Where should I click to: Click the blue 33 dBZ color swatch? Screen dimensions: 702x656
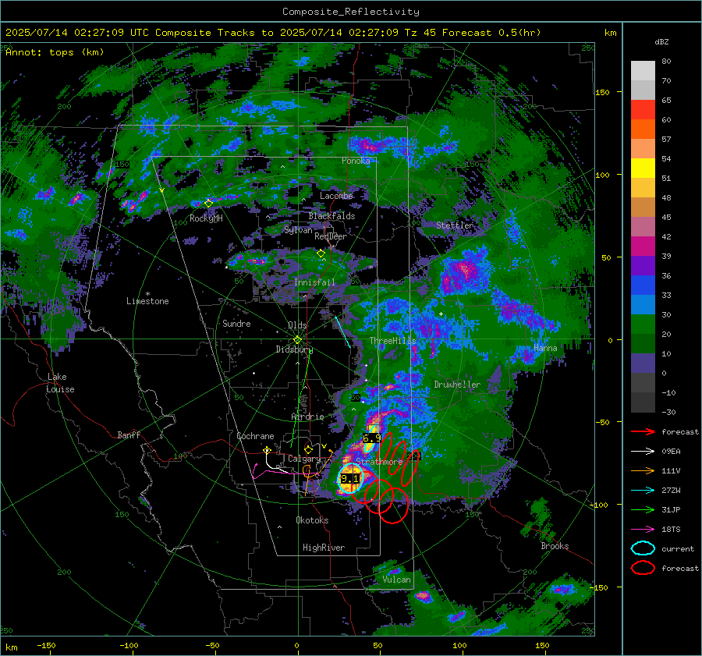click(643, 285)
